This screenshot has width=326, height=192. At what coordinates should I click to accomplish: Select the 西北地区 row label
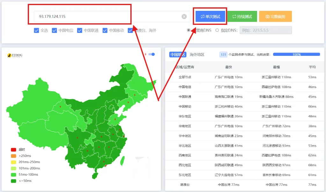tap(185, 165)
